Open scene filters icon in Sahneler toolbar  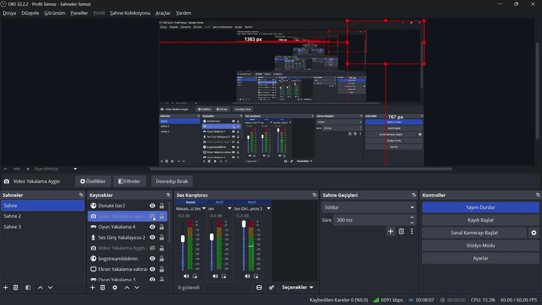pos(28,287)
